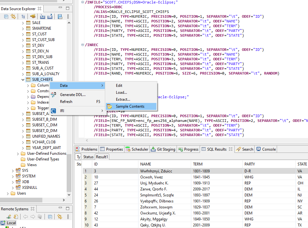
Task: Expand the SYSTEM schema node
Action: pyautogui.click(x=13, y=176)
